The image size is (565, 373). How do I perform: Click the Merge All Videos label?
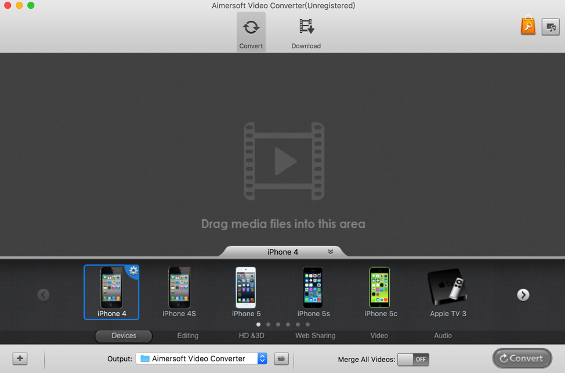tap(367, 359)
